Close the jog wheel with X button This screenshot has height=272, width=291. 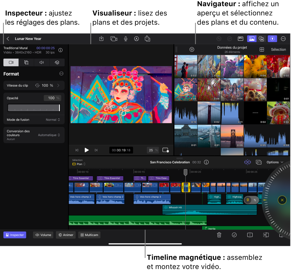coord(282,200)
